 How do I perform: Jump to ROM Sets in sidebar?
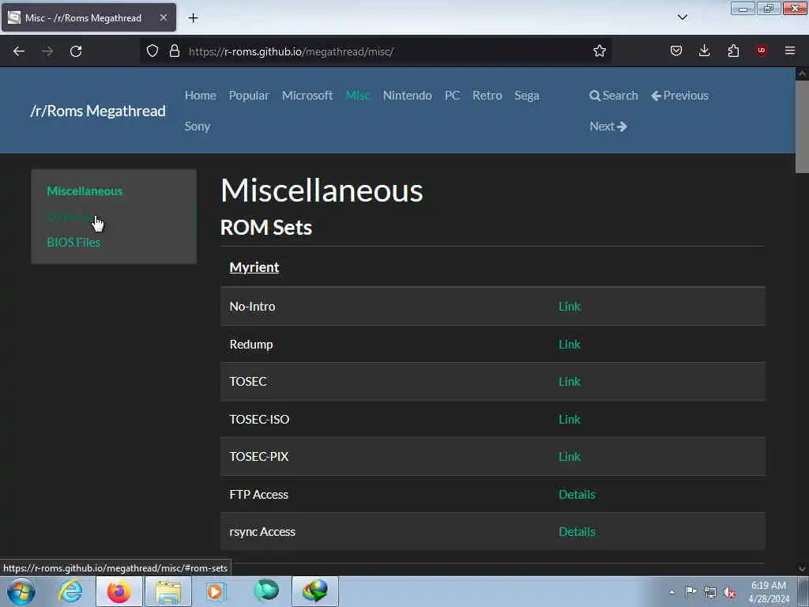[x=71, y=217]
